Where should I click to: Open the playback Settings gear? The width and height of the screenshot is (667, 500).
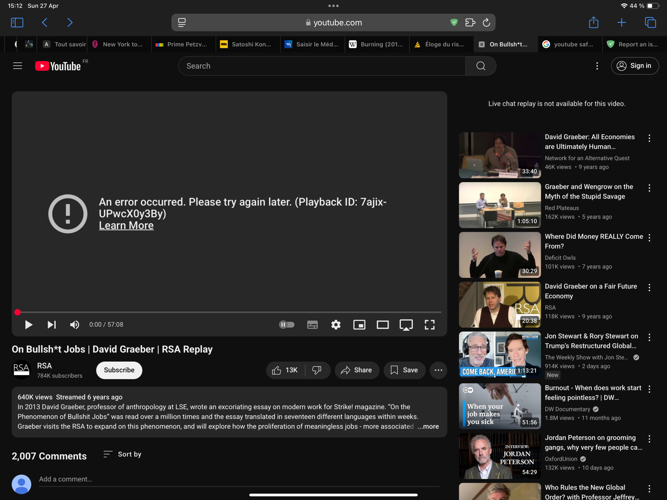[336, 325]
